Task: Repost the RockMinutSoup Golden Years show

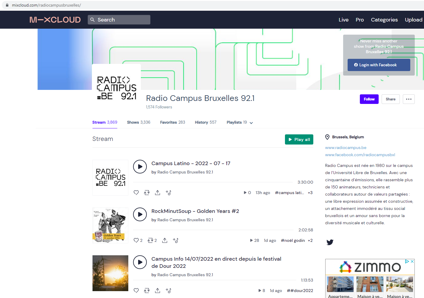Action: (150, 240)
